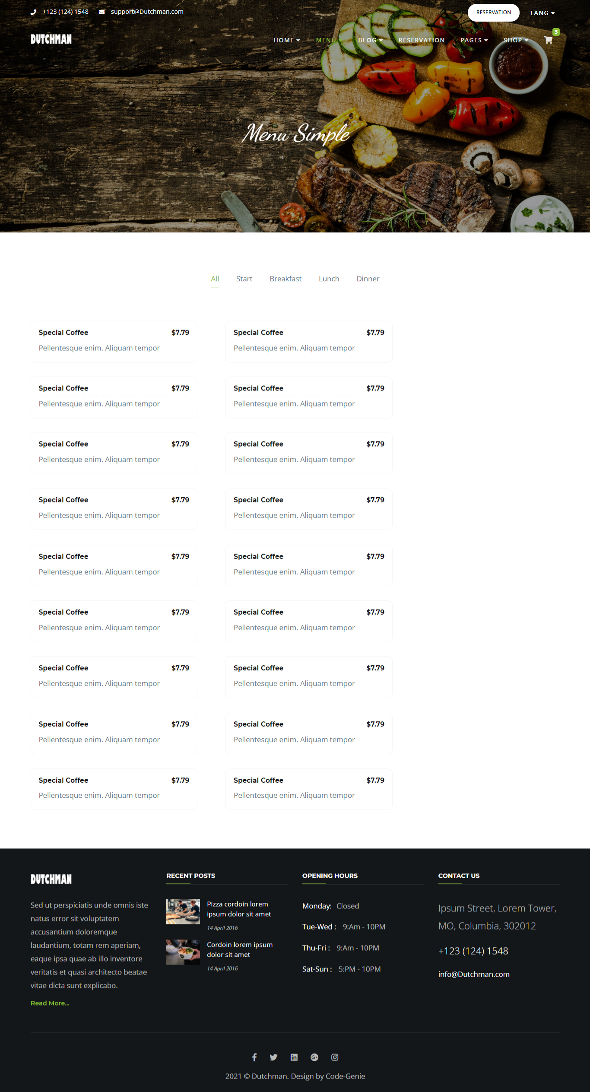This screenshot has width=590, height=1092.
Task: Open the Cordoin lorem ipsum post title
Action: click(x=240, y=949)
